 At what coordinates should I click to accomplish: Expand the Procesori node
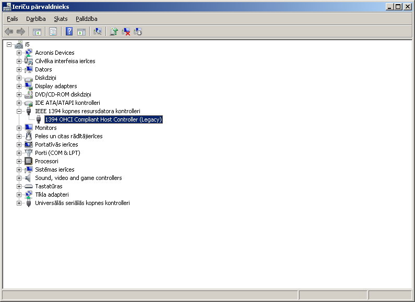(x=19, y=161)
